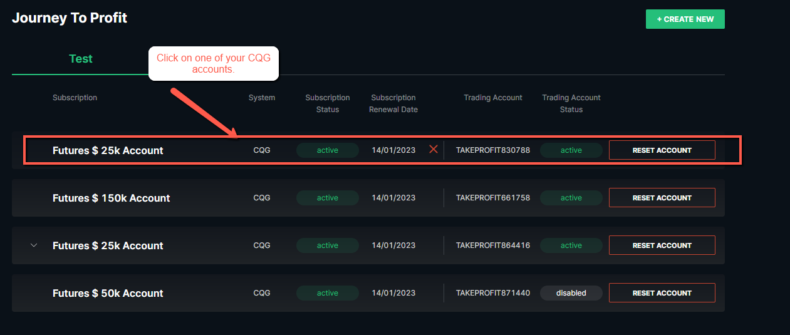The height and width of the screenshot is (335, 790).
Task: Reset account for TAKEPROFIT661758
Action: pos(662,198)
